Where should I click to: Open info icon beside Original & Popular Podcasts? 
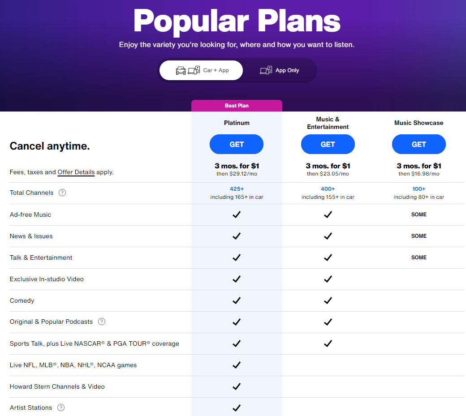(x=102, y=322)
